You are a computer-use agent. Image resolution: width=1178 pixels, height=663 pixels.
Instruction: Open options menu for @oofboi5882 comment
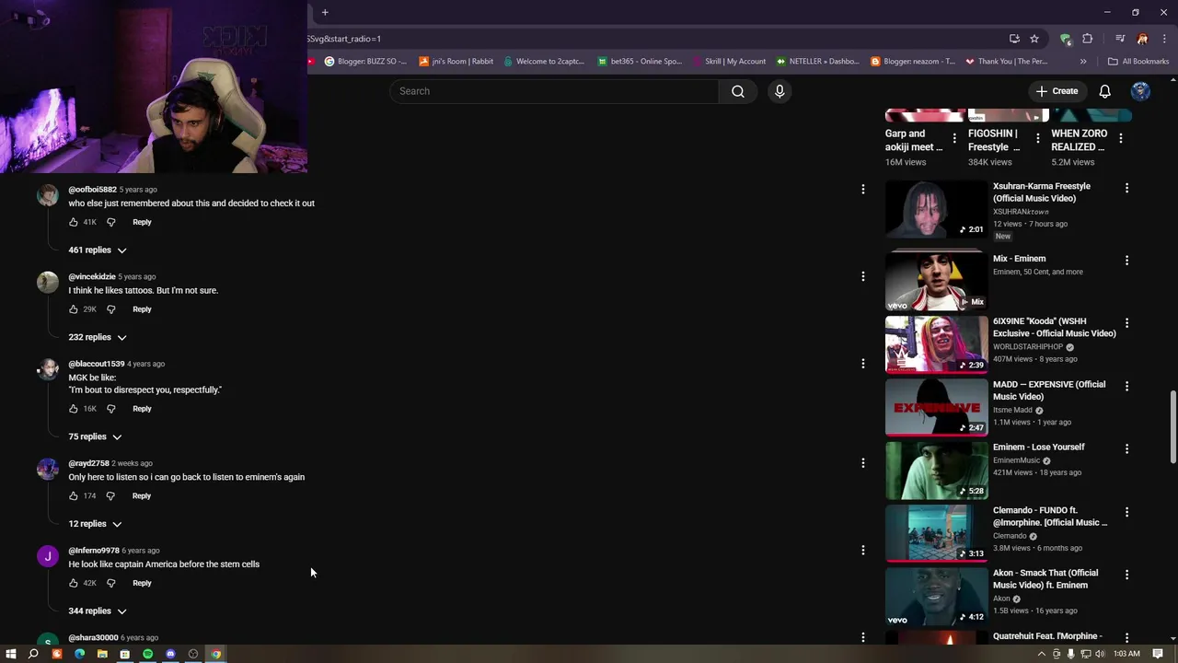click(x=863, y=189)
